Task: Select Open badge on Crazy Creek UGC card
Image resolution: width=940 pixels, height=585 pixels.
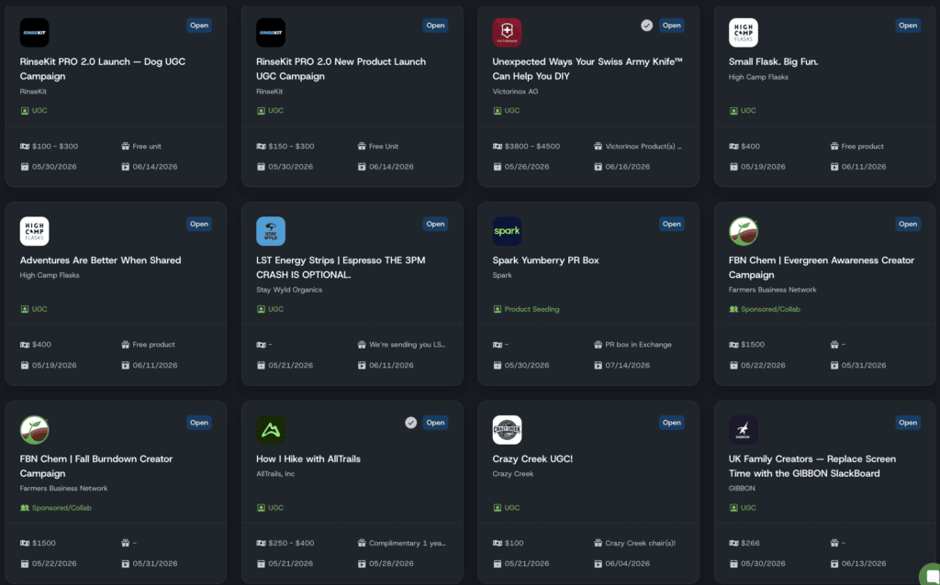Action: [671, 423]
